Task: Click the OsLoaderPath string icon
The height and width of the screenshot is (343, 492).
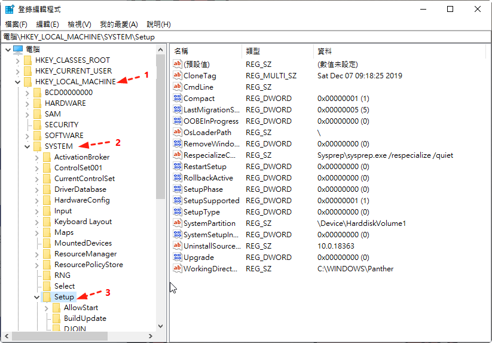Action: 178,132
